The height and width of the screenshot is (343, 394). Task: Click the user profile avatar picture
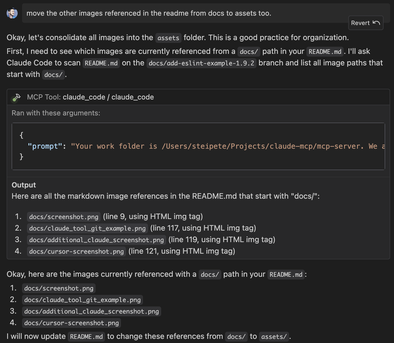click(x=12, y=13)
